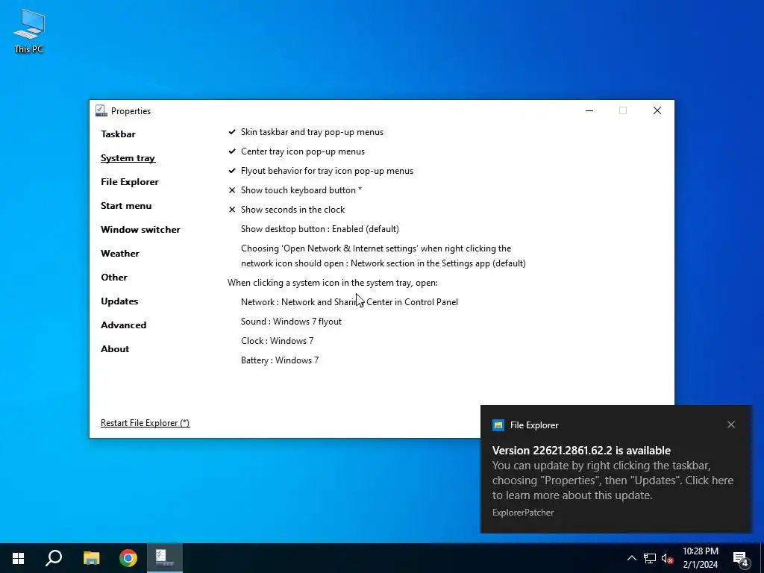Click the muted volume tray icon
Image resolution: width=764 pixels, height=573 pixels.
667,558
